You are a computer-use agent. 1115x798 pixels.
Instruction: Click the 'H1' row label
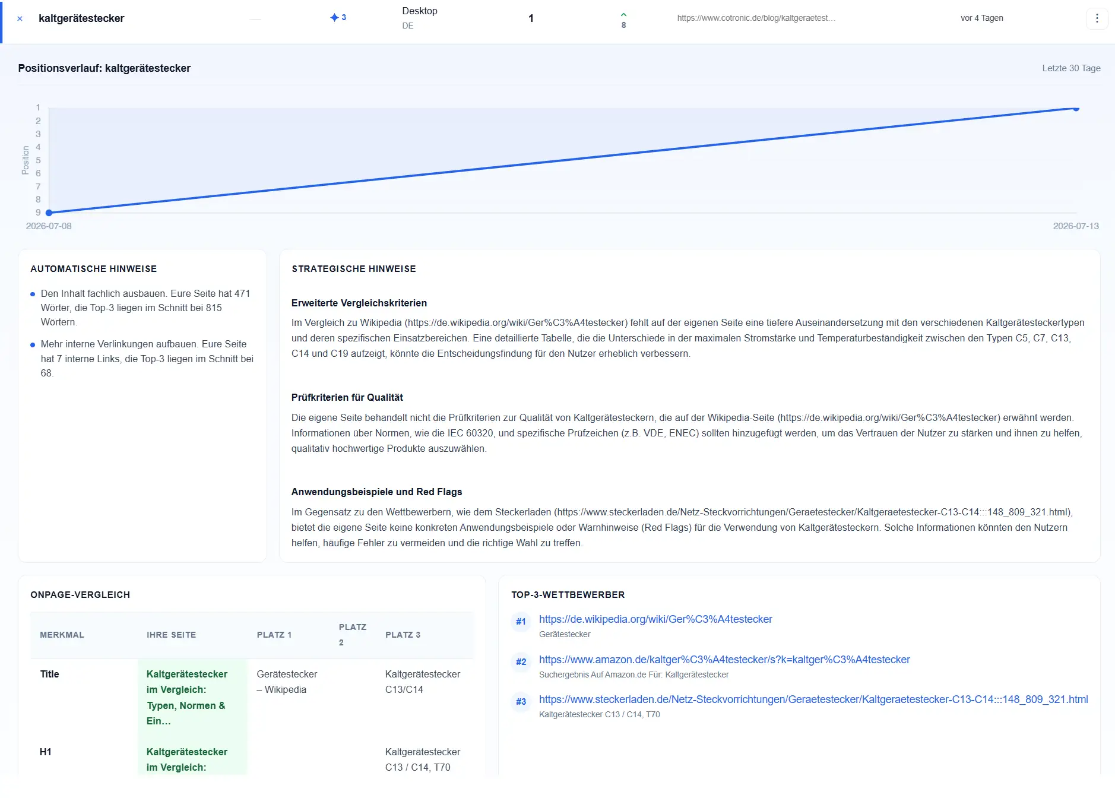click(x=46, y=752)
